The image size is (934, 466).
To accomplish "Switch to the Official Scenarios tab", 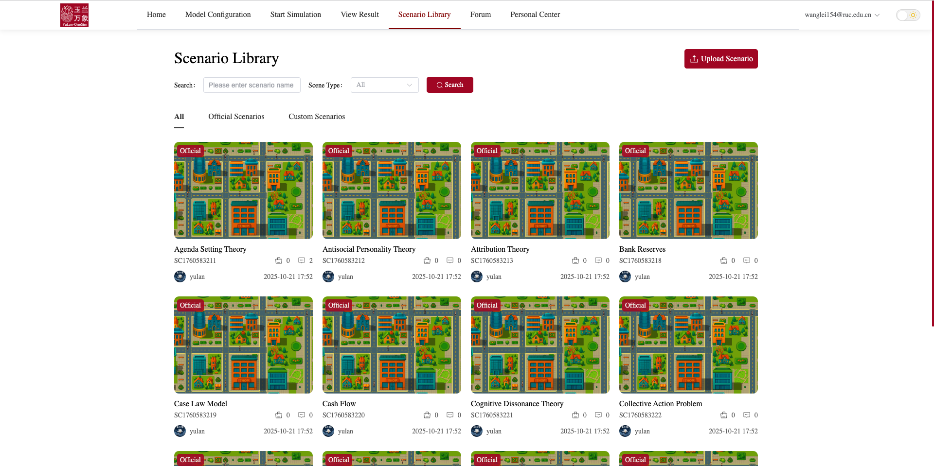I will pyautogui.click(x=236, y=117).
